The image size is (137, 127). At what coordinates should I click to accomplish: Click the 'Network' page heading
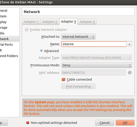click(x=32, y=12)
